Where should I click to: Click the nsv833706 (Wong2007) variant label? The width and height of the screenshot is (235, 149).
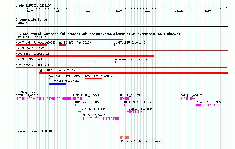point(32,37)
